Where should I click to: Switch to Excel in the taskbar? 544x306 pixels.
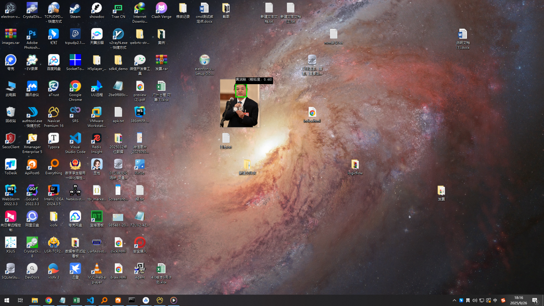[x=76, y=300]
